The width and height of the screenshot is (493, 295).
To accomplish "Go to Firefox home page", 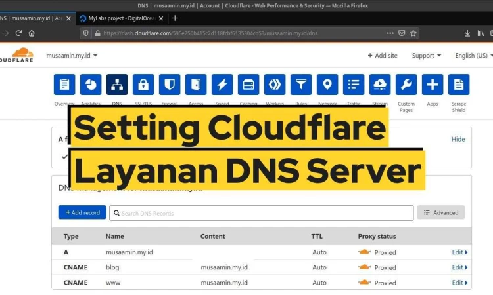I will pyautogui.click(x=32, y=33).
